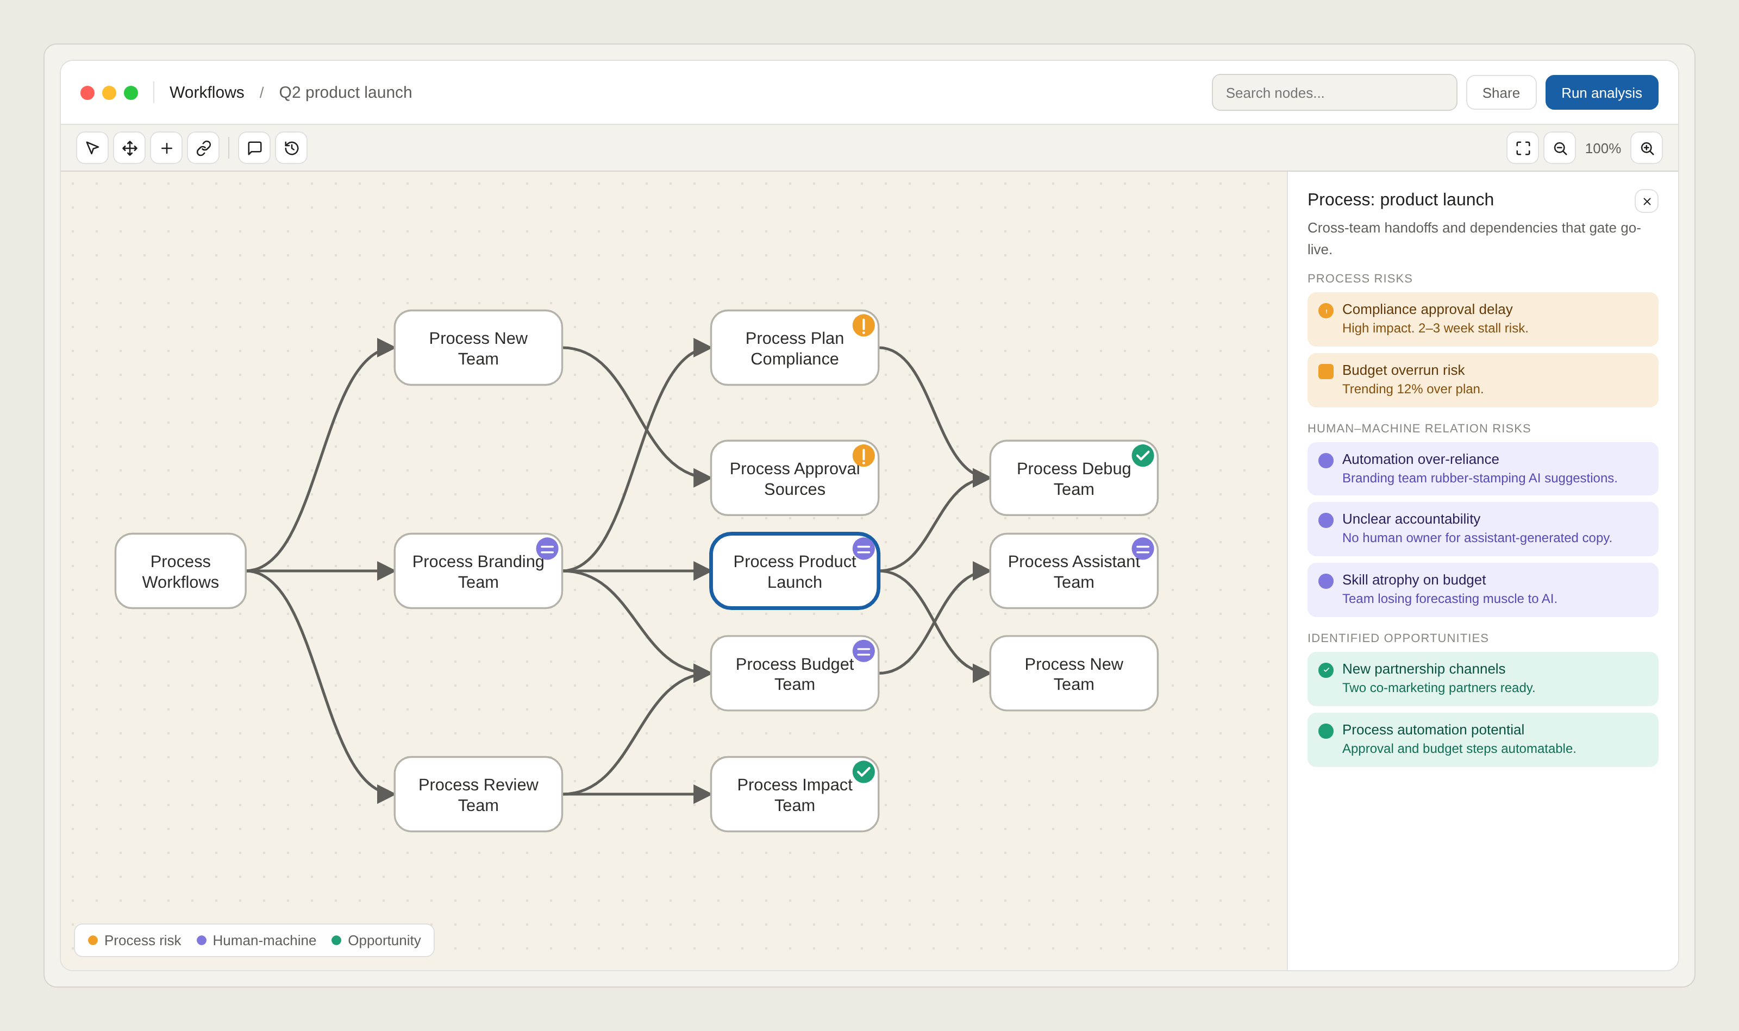Select the Process Workflows node
This screenshot has width=1739, height=1031.
pyautogui.click(x=181, y=571)
